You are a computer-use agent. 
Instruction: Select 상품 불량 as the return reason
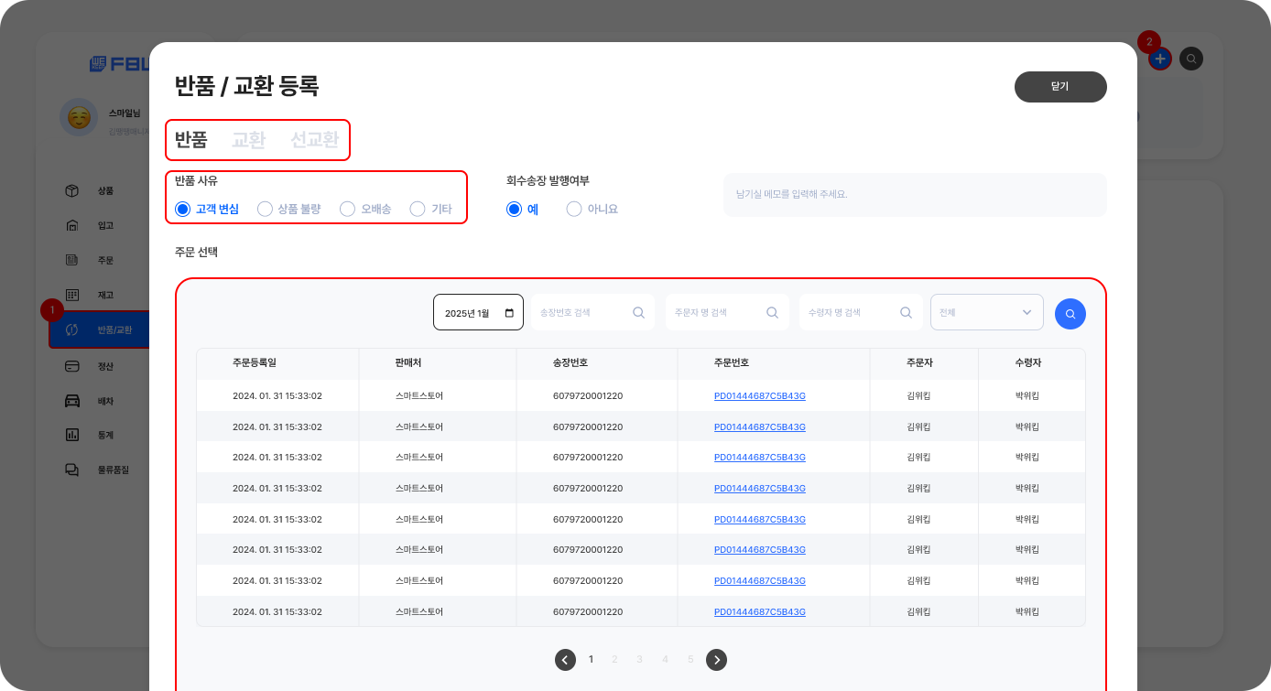[x=288, y=209]
